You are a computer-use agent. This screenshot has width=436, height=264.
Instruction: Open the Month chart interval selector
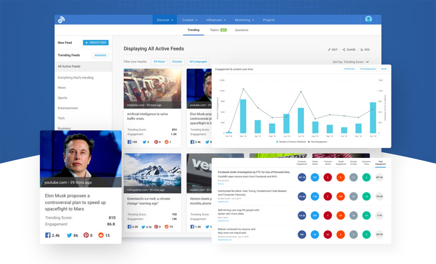(384, 69)
